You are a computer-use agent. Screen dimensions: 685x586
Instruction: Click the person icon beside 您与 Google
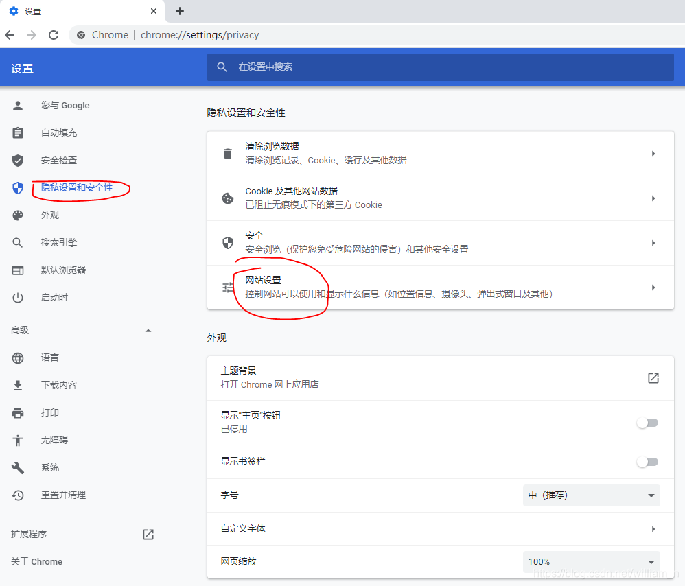(x=18, y=105)
